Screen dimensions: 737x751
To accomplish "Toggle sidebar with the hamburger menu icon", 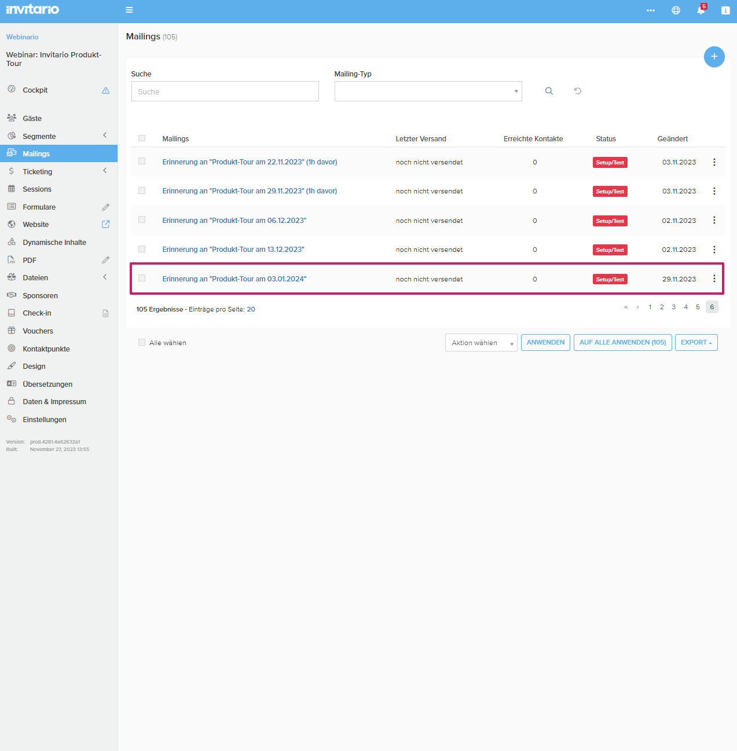I will [129, 10].
